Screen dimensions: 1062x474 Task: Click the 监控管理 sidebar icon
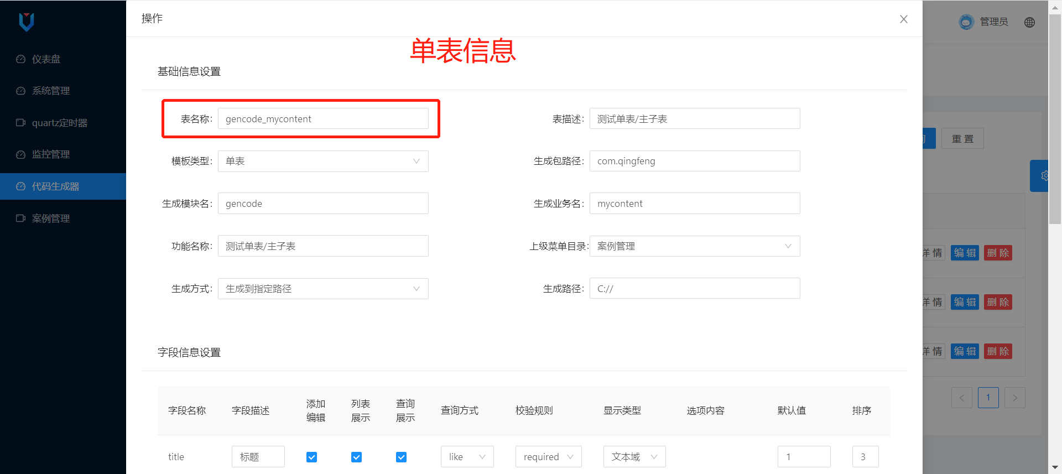[x=21, y=154]
